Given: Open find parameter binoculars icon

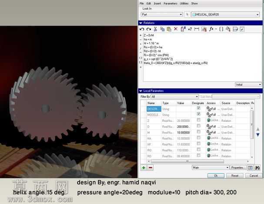Looking at the screenshot, I should click(x=257, y=167).
